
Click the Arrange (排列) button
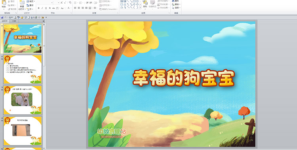(145, 5)
